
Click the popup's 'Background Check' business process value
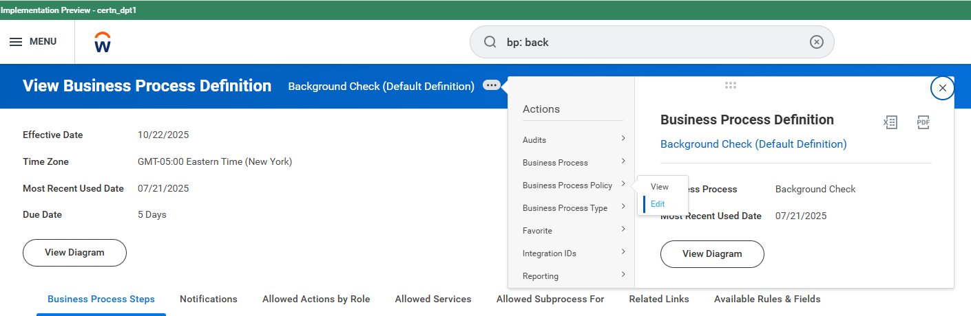pos(815,190)
